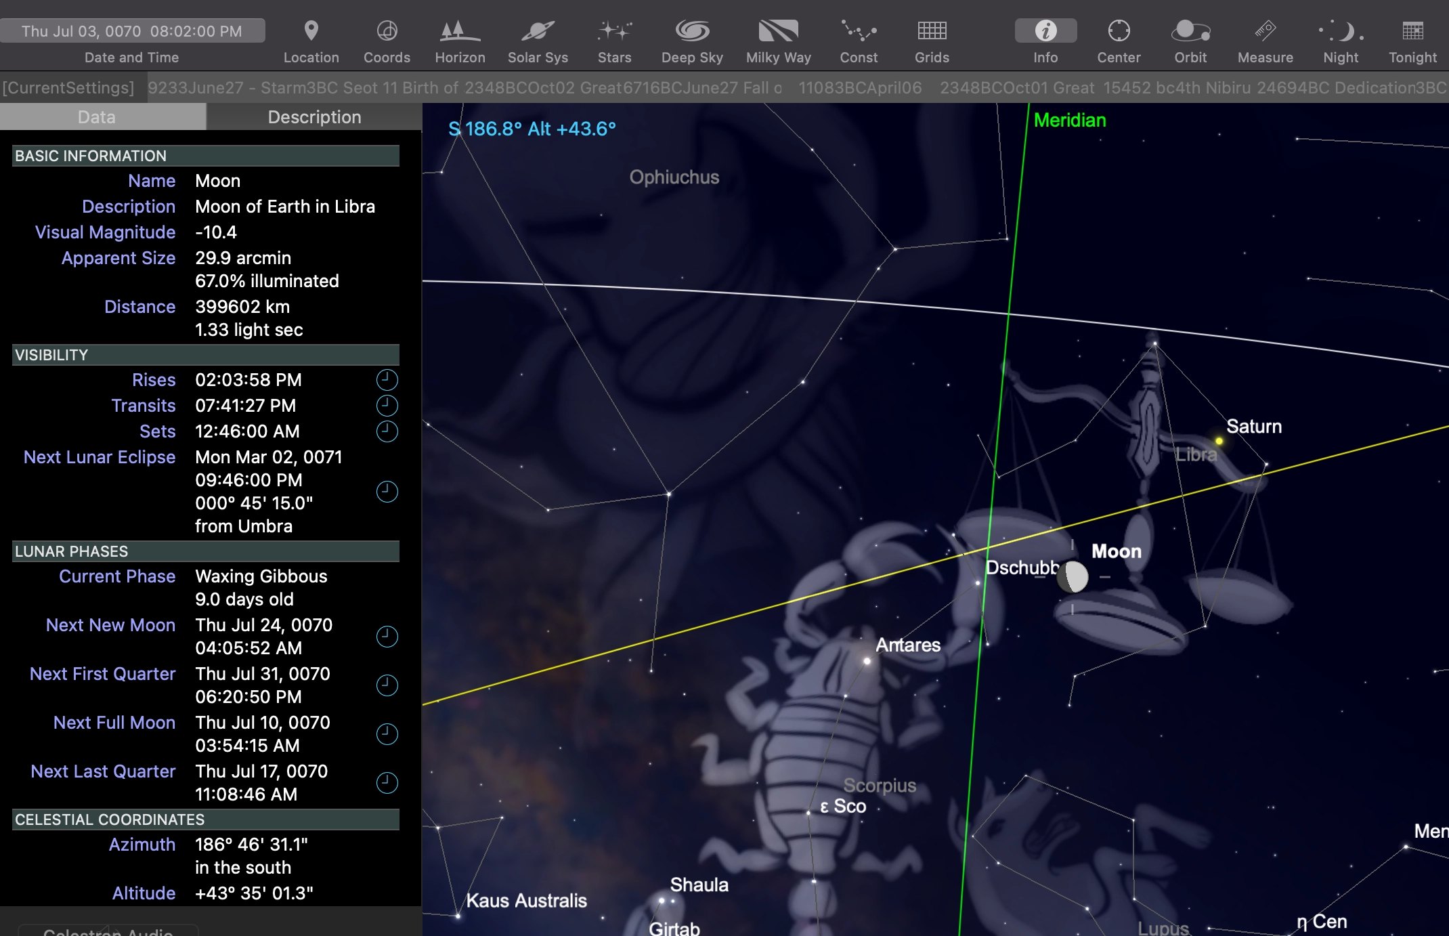Activate the Orbit mode icon
The image size is (1449, 936).
pos(1190,31)
